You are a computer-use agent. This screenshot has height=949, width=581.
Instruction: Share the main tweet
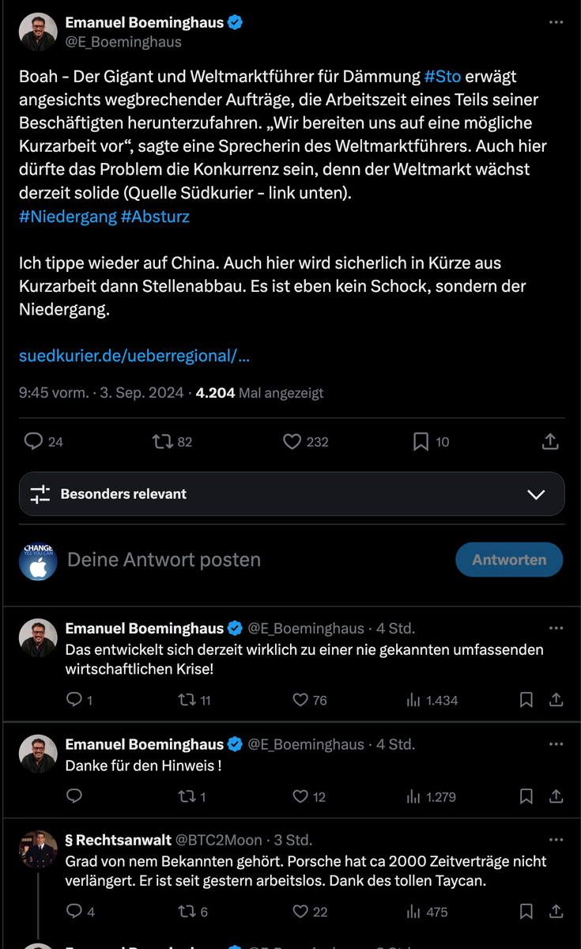(551, 442)
